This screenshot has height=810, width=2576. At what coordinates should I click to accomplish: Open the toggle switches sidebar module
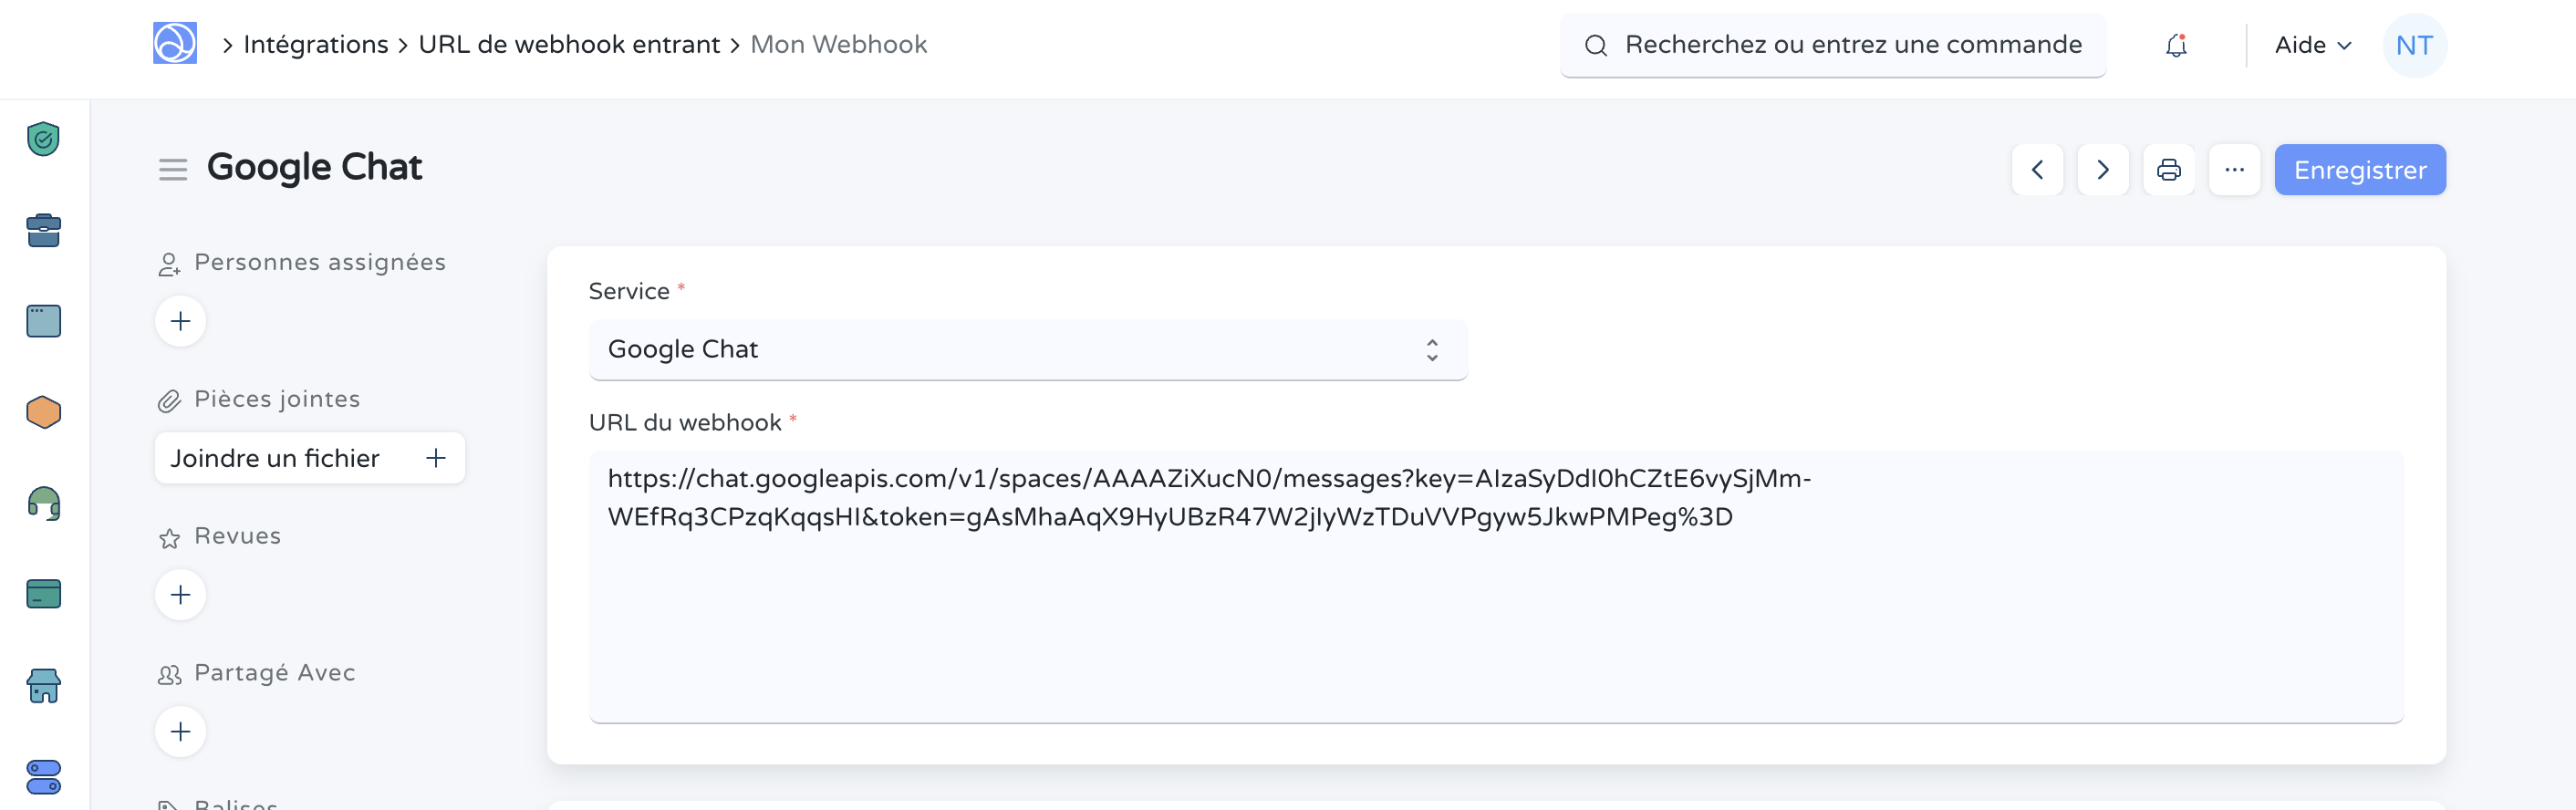click(43, 777)
